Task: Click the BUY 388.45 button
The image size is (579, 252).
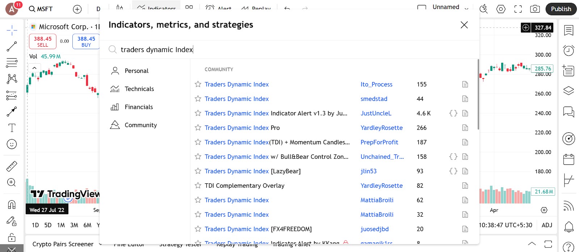Action: pyautogui.click(x=86, y=41)
